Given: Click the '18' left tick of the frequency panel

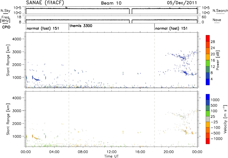Looking at the screenshot, I should coord(19,17).
